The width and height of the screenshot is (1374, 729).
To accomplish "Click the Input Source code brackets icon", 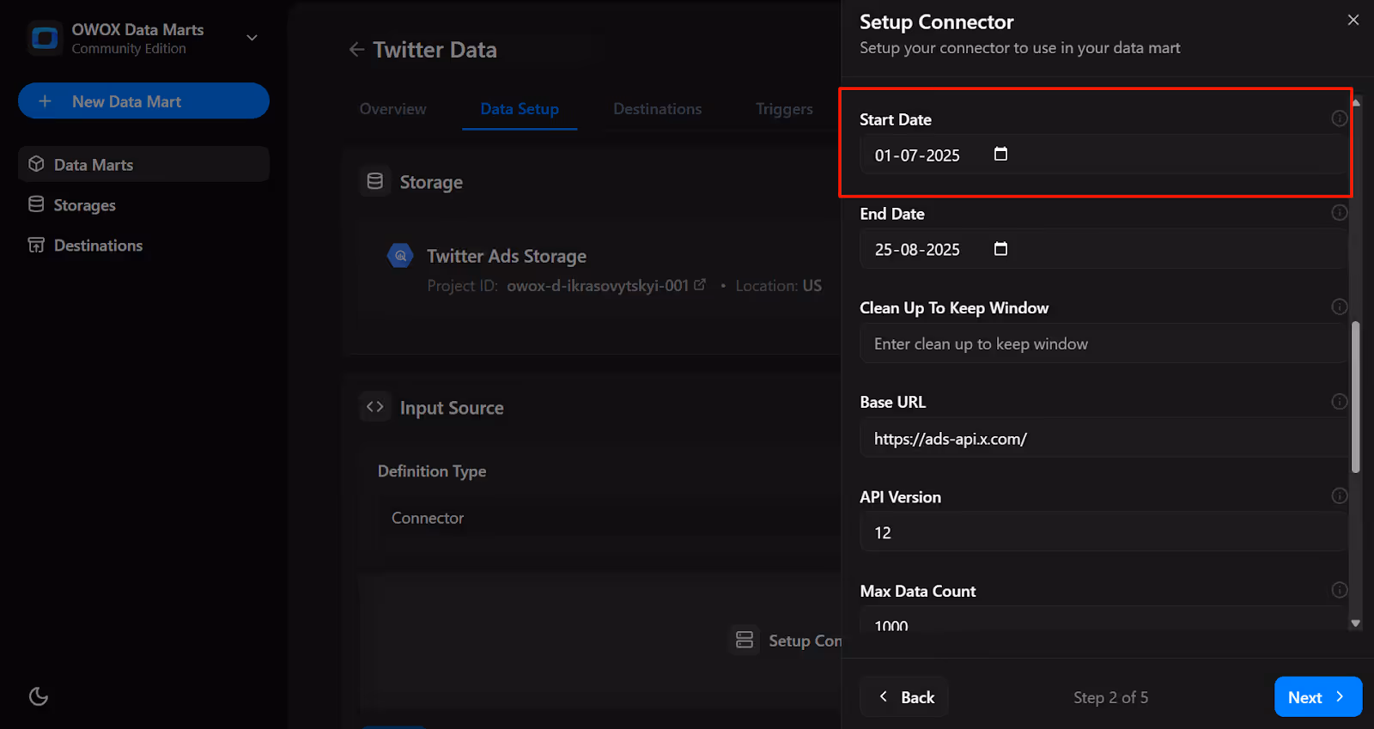I will pyautogui.click(x=375, y=407).
